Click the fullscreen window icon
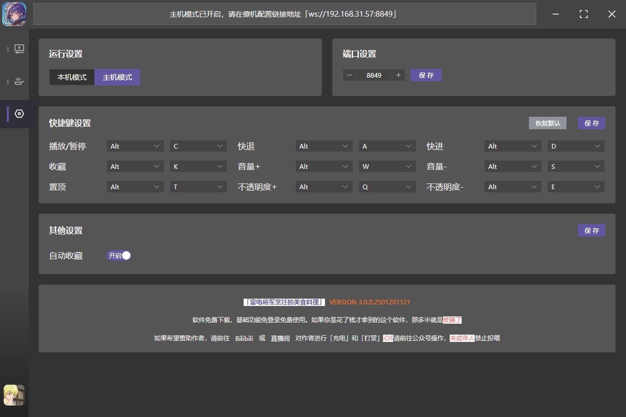Screen dimensions: 626x417 point(584,14)
